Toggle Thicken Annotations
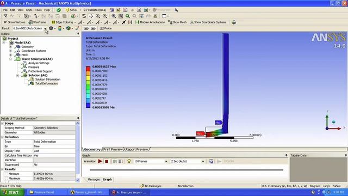Screen dimensions: 348x196 [150, 22]
